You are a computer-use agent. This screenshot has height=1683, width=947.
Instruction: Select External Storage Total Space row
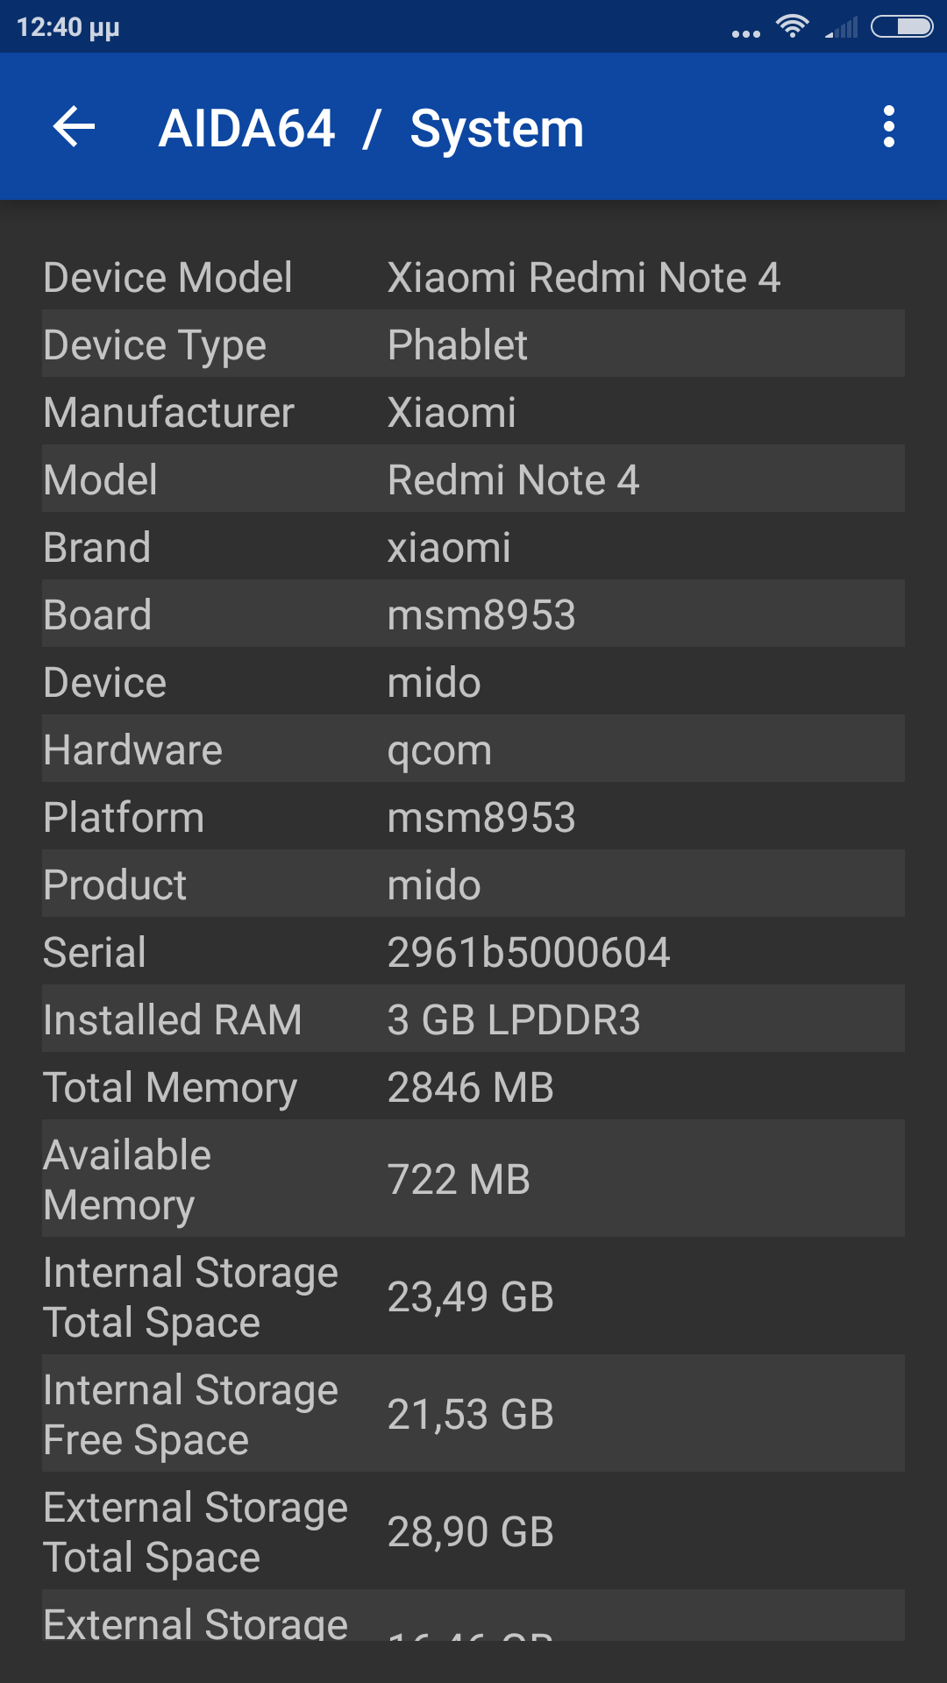473,1531
